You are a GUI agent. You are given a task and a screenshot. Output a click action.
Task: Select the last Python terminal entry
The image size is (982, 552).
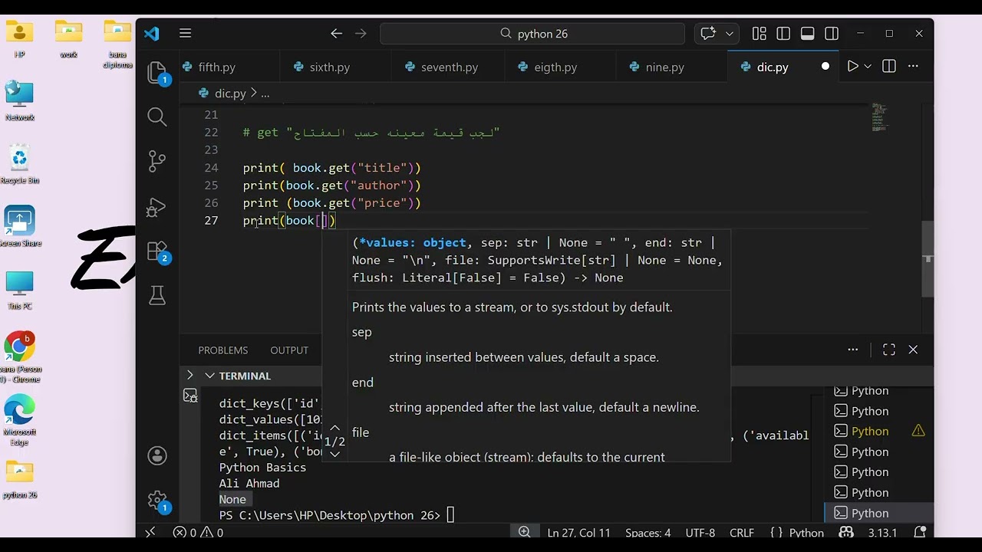pyautogui.click(x=879, y=513)
